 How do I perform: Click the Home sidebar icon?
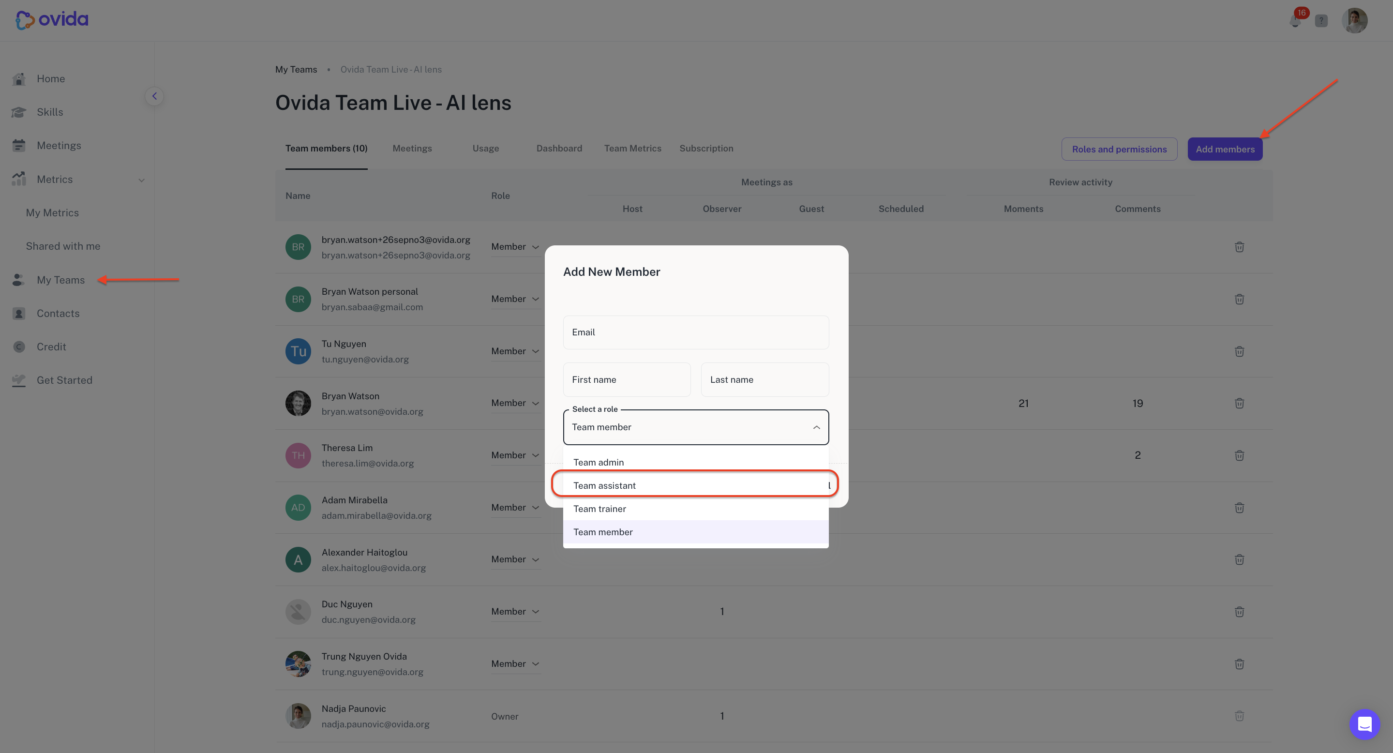pyautogui.click(x=19, y=79)
